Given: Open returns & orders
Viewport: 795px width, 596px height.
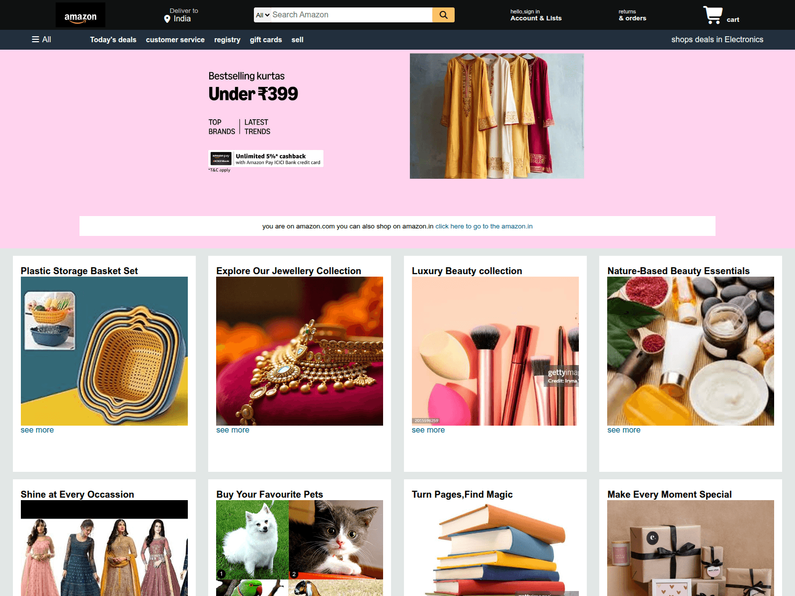Looking at the screenshot, I should pyautogui.click(x=632, y=15).
